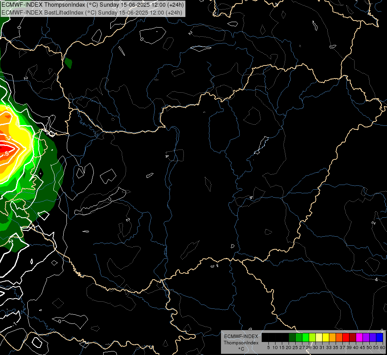
Task: Click the legend label 'ECMWF-INDEX ThompsonIndex °C'
Action: pos(241,342)
